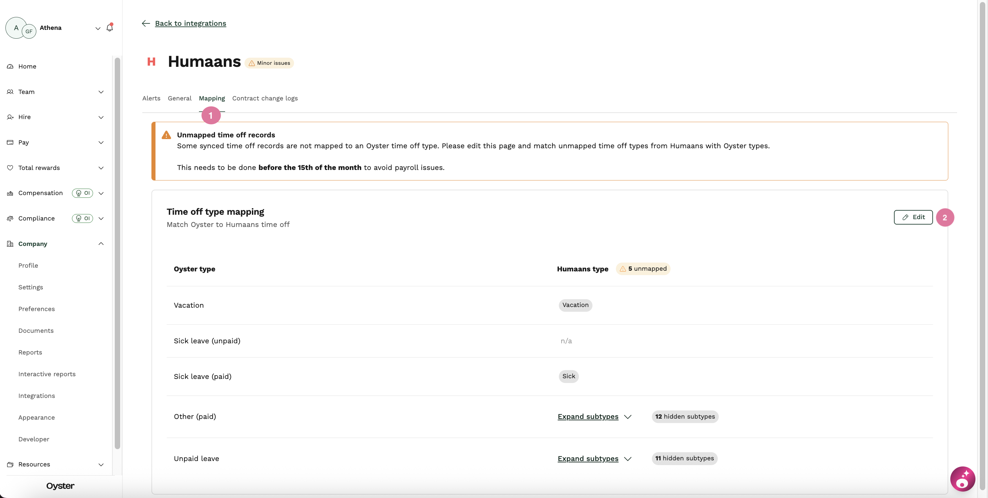The width and height of the screenshot is (988, 498).
Task: Click the Minor issues status badge
Action: click(269, 63)
